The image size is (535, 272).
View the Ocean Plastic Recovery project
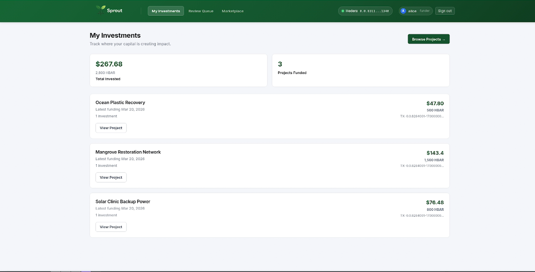click(x=111, y=128)
